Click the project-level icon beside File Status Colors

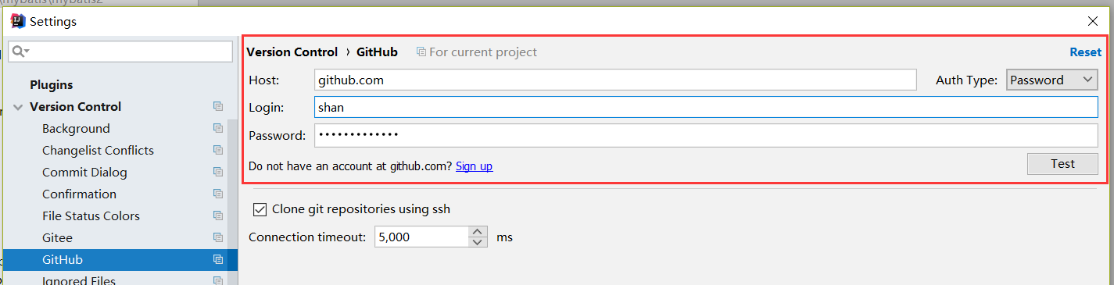click(218, 216)
